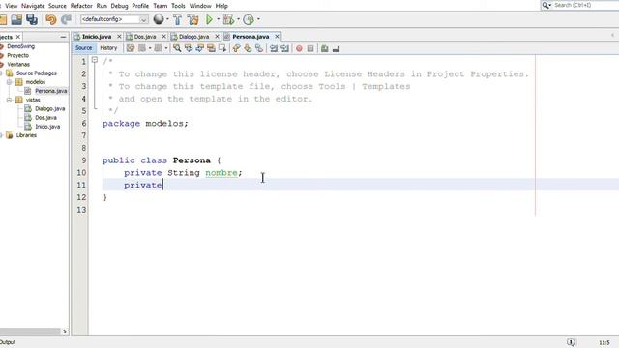Select Inicio.java in project tree
The image size is (619, 348).
(47, 127)
